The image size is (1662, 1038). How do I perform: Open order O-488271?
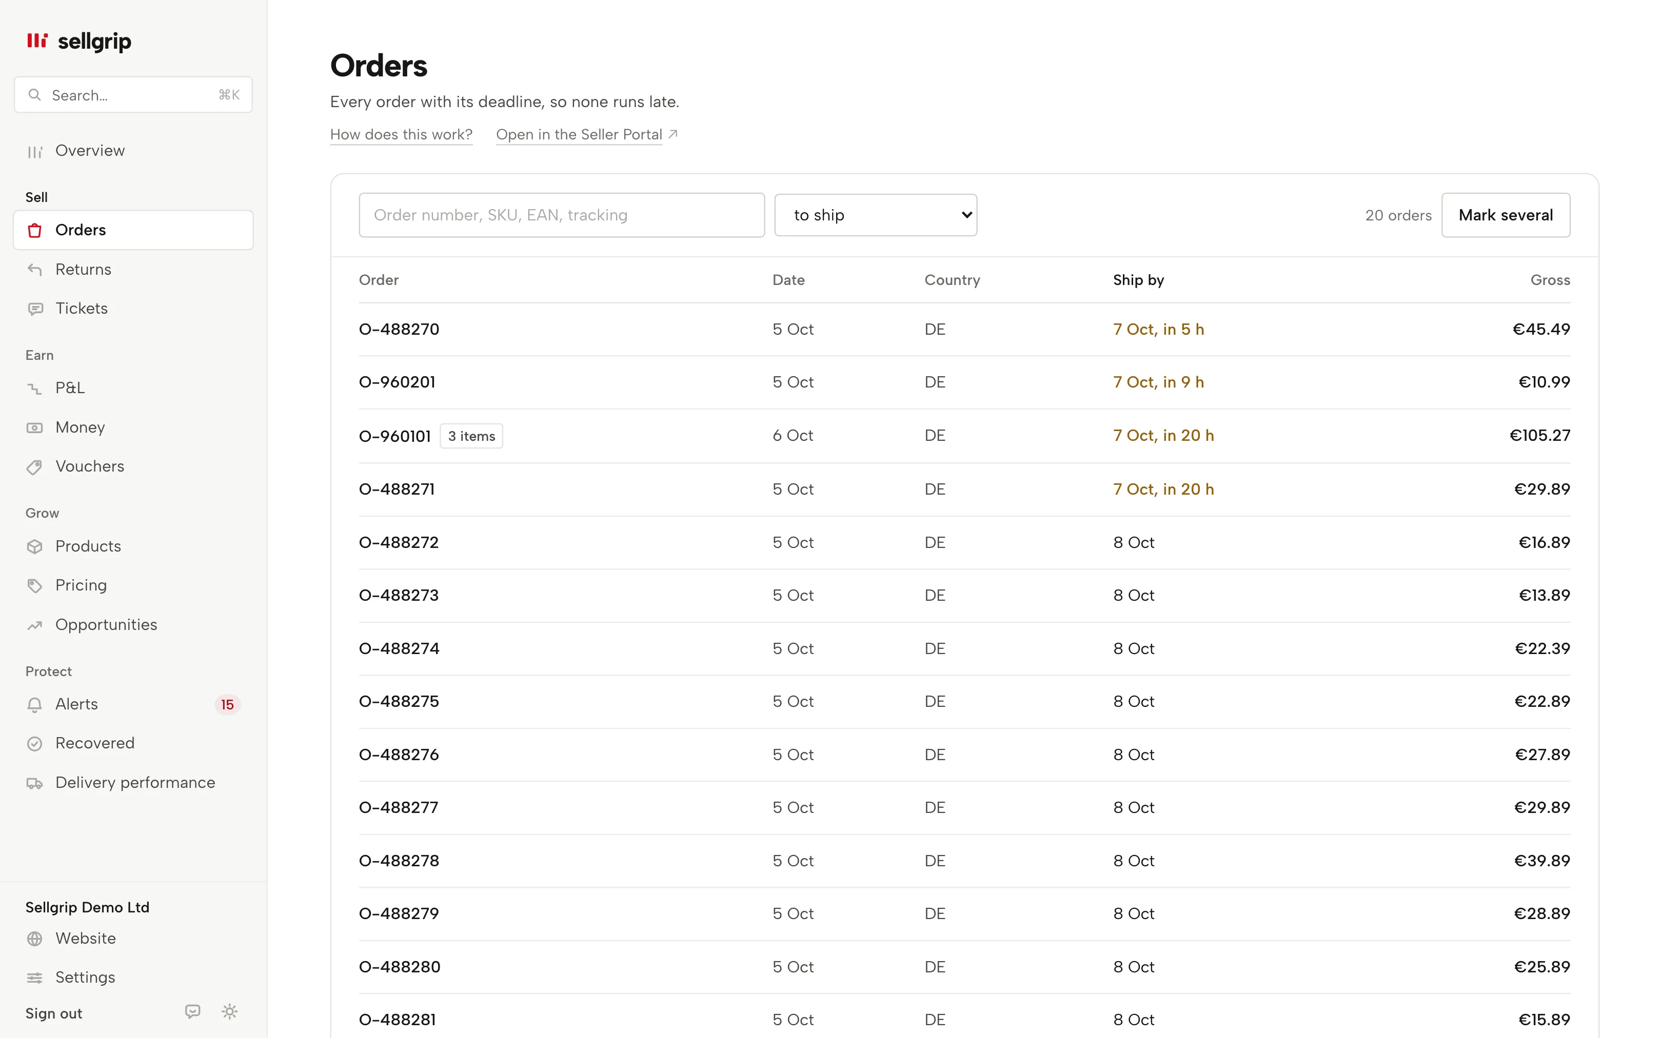[x=397, y=490]
